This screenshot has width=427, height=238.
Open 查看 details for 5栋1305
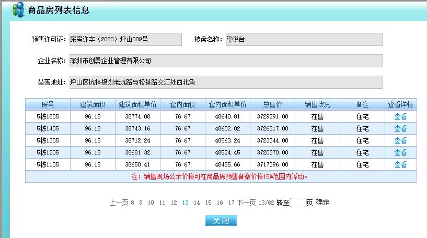[400, 140]
